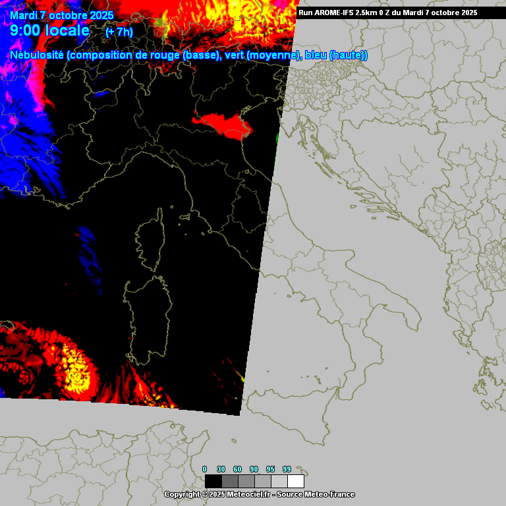Click the "9:00 locale" time label
Screen dimensions: 506x506
coord(50,30)
